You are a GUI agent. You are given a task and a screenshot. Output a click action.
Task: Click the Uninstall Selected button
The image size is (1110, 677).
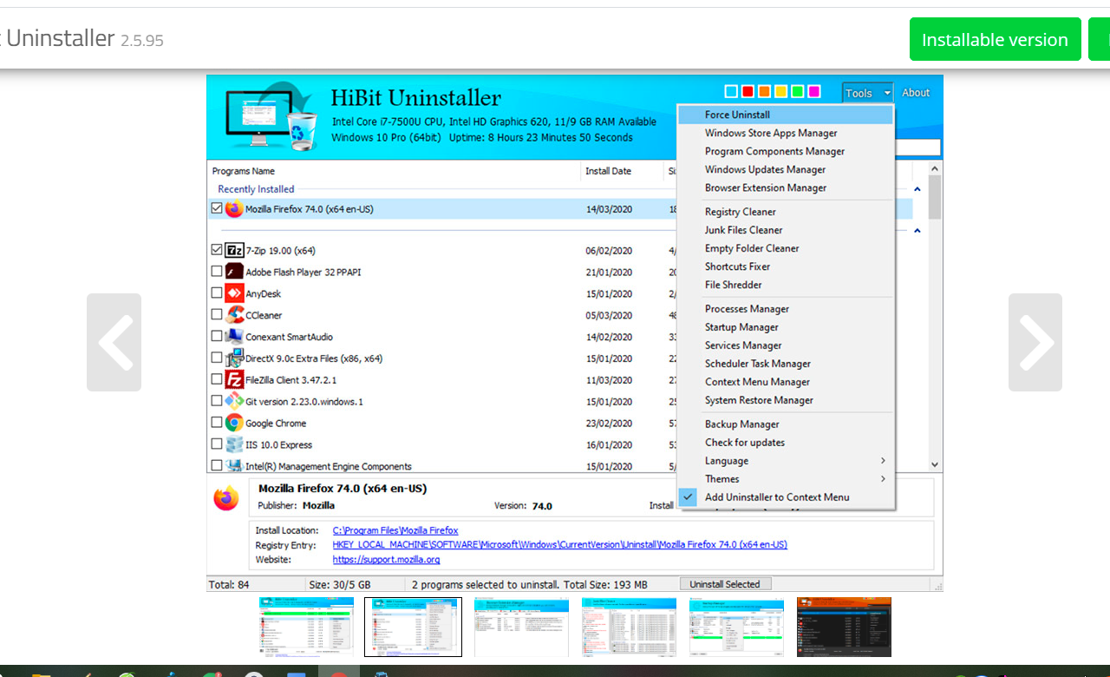(x=725, y=583)
